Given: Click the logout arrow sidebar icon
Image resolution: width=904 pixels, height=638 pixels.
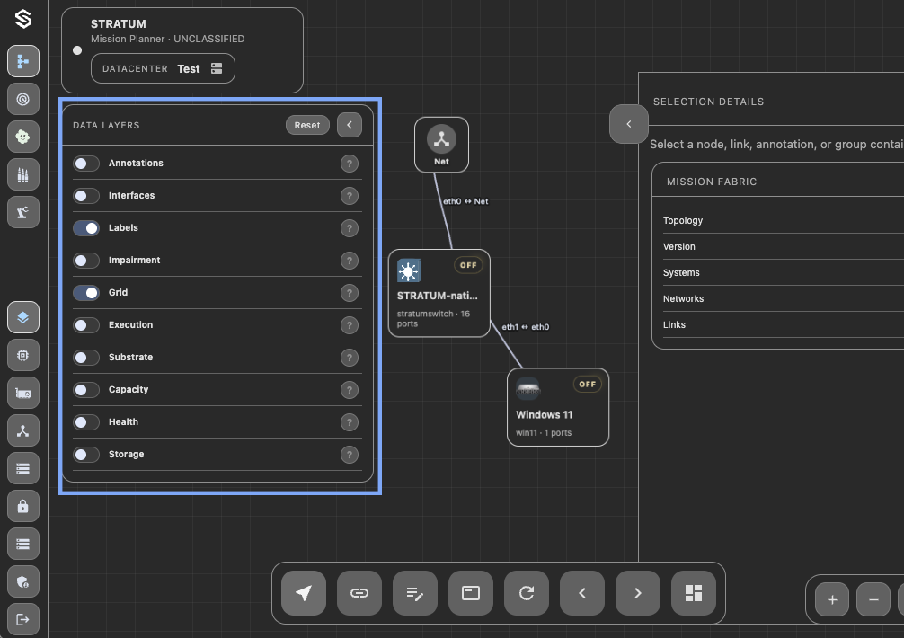Looking at the screenshot, I should pyautogui.click(x=23, y=619).
